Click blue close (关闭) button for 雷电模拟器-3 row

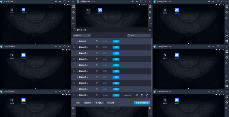116,59
